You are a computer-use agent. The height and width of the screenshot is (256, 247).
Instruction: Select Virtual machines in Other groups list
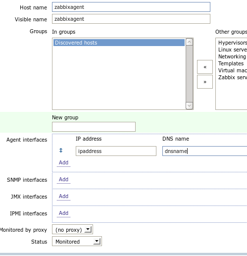[x=233, y=70]
